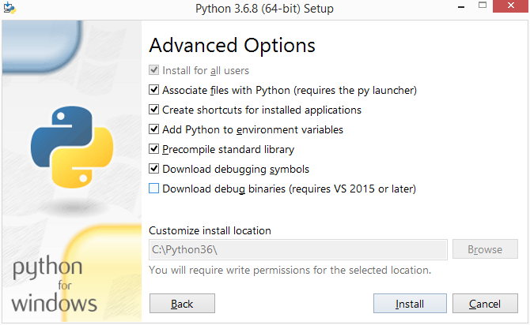Screen dimensions: 530x325
Task: Uncheck Create shortcuts for installed applications
Action: coord(153,110)
